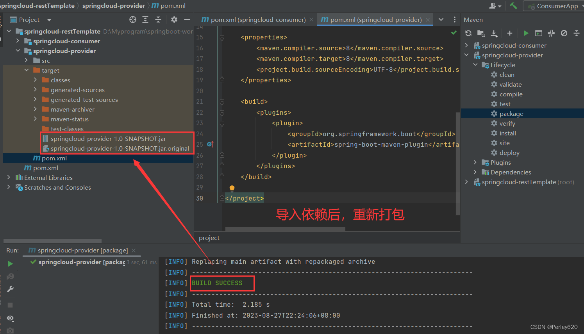Select the generated-sources folder

point(78,90)
